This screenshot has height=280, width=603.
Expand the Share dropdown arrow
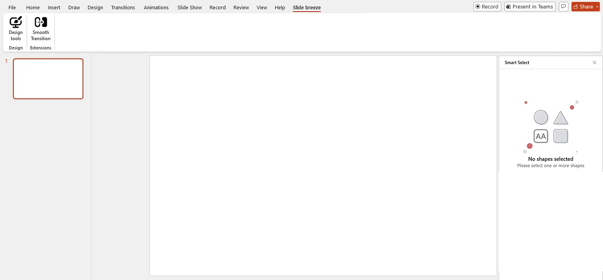pyautogui.click(x=597, y=7)
